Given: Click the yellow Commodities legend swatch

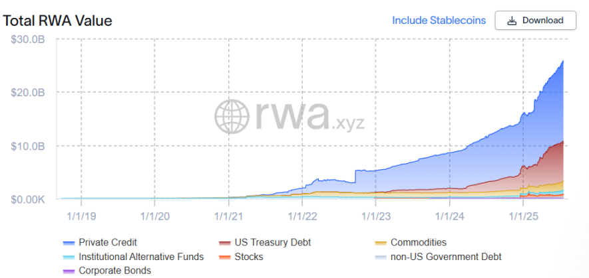Looking at the screenshot, I should [381, 243].
